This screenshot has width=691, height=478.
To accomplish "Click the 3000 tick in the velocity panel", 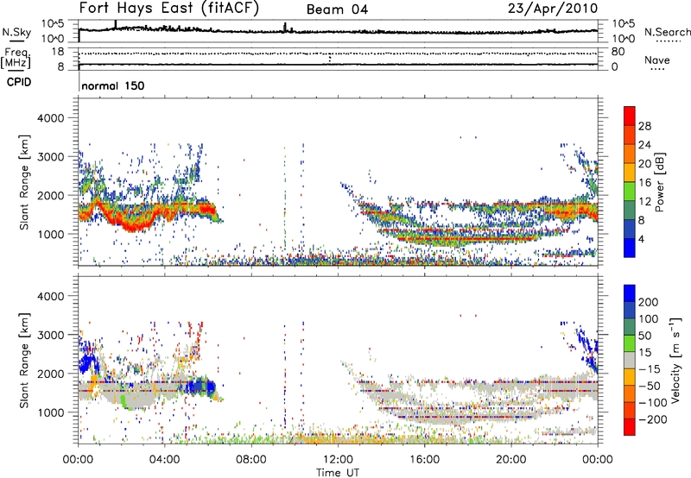I will click(50, 335).
